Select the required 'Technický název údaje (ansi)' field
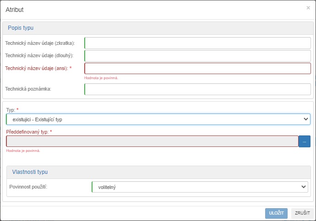Screen dimensions: 316x221 [x=197, y=69]
